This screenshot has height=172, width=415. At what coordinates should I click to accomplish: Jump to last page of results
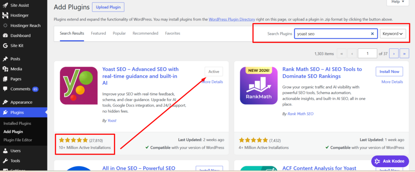(404, 54)
